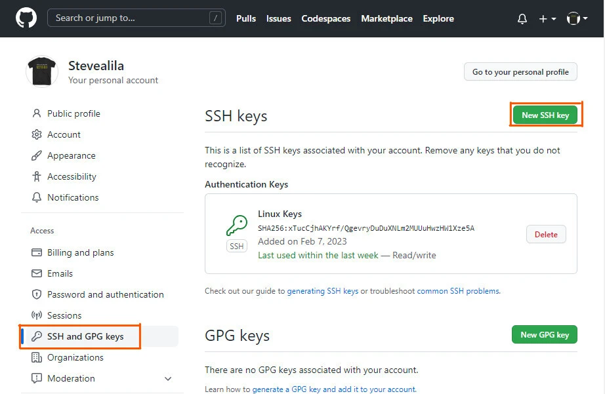This screenshot has width=605, height=394.
Task: Open Account settings with gear icon
Action: (64, 134)
